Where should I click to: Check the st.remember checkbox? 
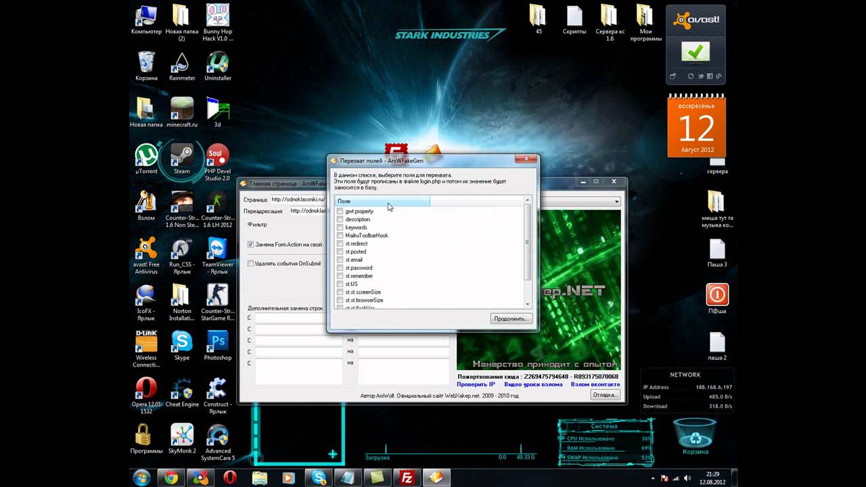pyautogui.click(x=340, y=276)
